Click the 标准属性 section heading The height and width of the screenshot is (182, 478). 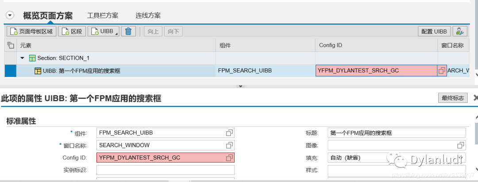point(21,121)
